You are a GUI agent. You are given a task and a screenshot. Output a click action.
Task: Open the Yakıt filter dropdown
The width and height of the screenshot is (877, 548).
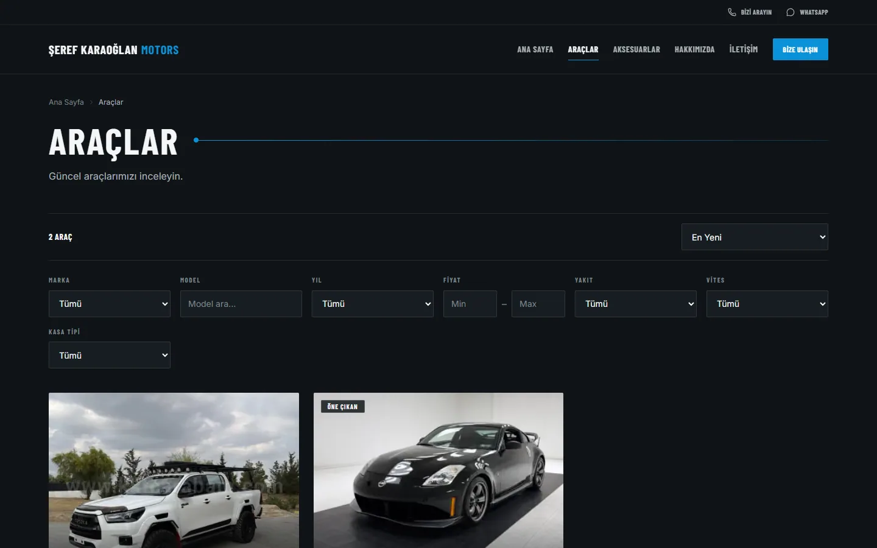(x=636, y=304)
